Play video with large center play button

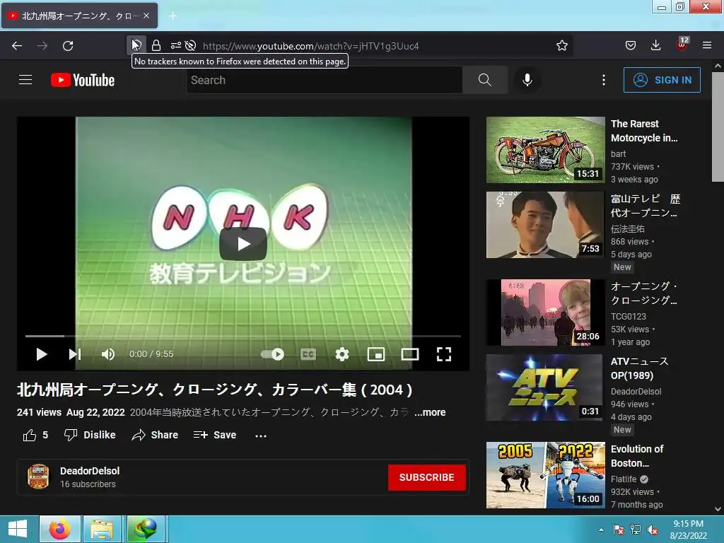point(243,244)
